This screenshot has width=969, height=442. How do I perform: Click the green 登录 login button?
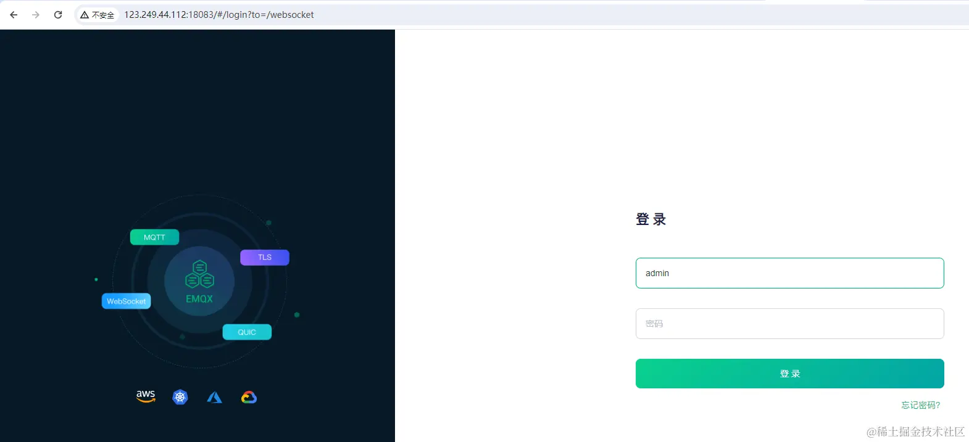789,374
